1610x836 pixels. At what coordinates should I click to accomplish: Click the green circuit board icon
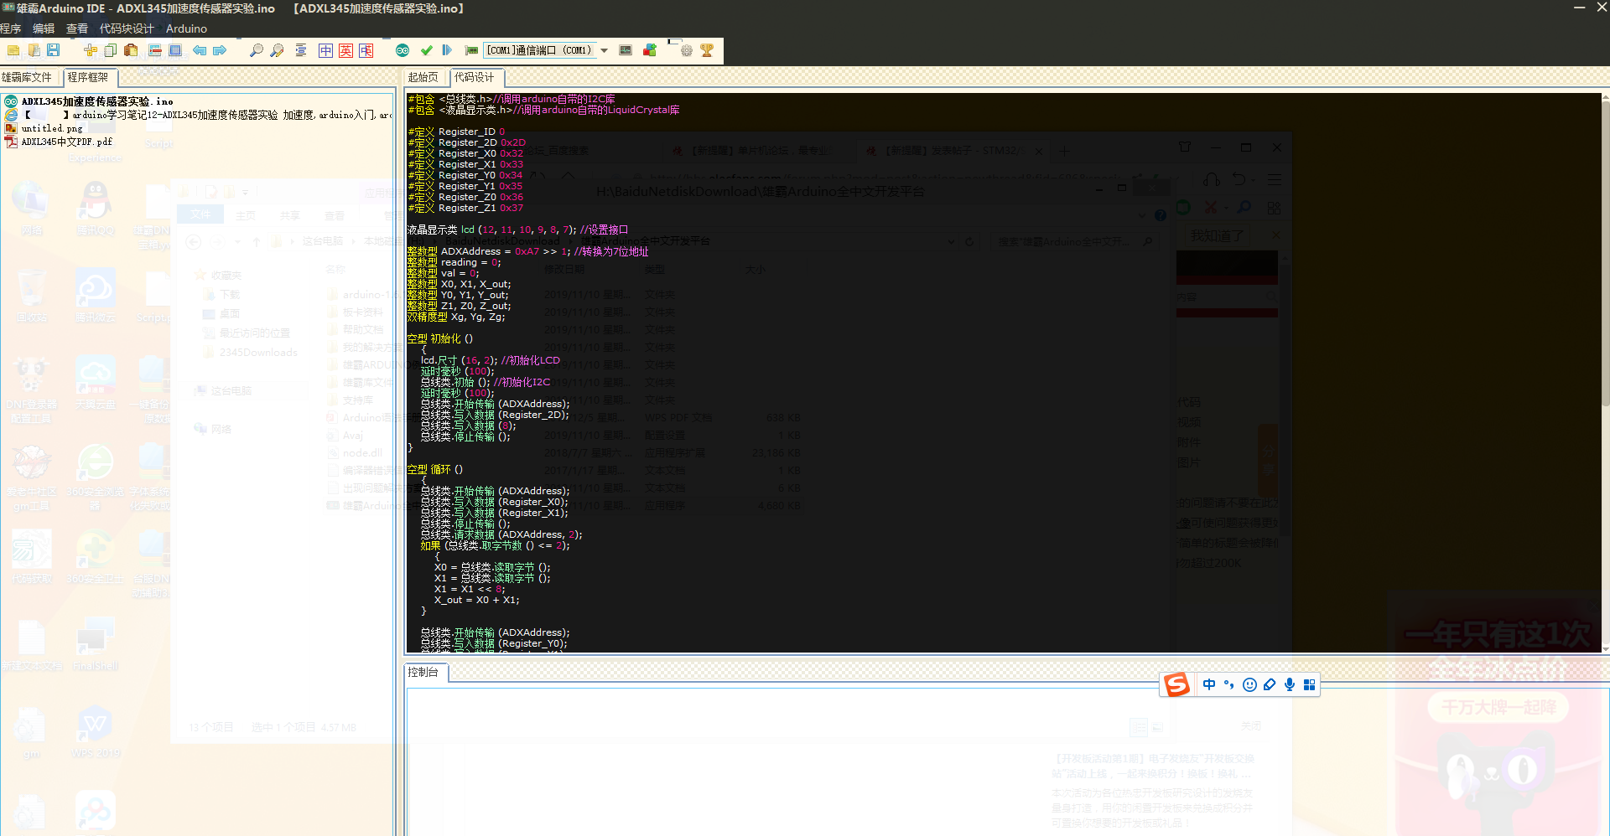pos(471,50)
